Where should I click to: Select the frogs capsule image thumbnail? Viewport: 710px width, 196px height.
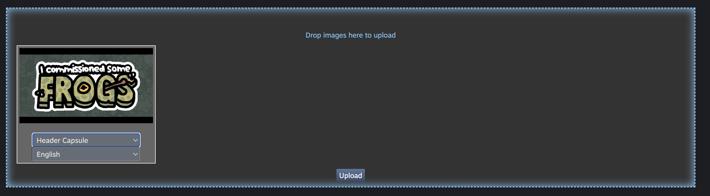pos(86,85)
